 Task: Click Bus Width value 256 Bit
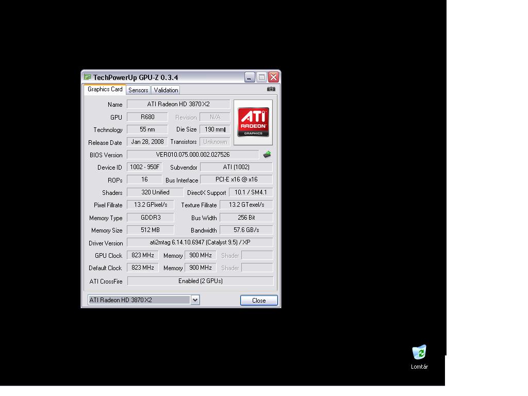pyautogui.click(x=246, y=218)
